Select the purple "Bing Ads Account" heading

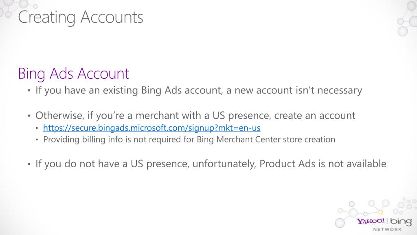pyautogui.click(x=73, y=74)
